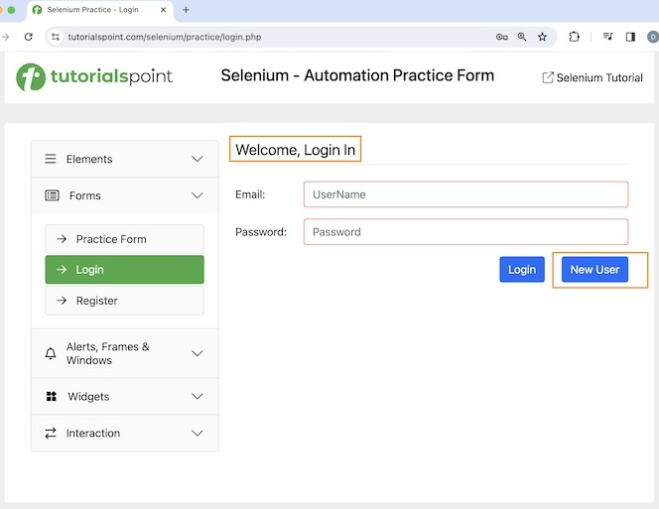Bookmark this page with the star icon
This screenshot has height=509, width=659.
542,37
